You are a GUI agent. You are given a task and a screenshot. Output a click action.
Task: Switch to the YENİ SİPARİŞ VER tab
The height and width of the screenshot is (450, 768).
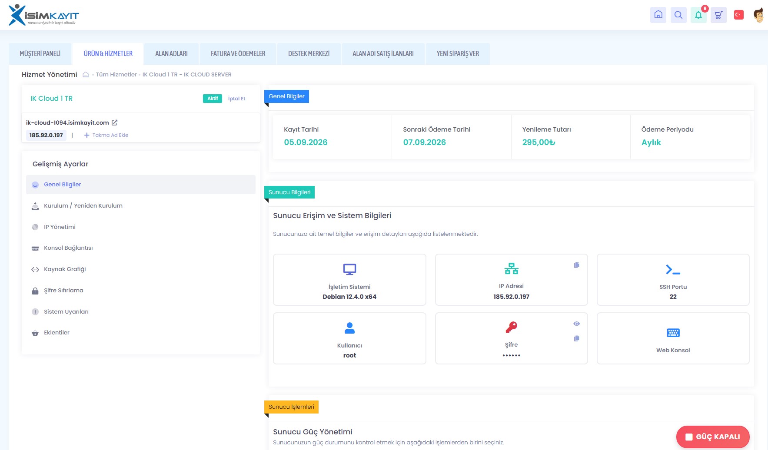click(458, 53)
